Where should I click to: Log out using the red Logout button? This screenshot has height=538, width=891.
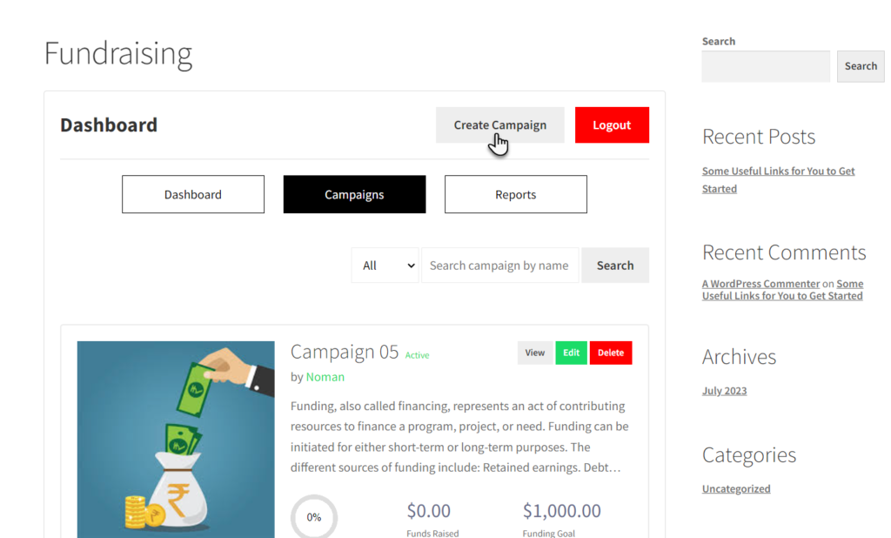612,125
